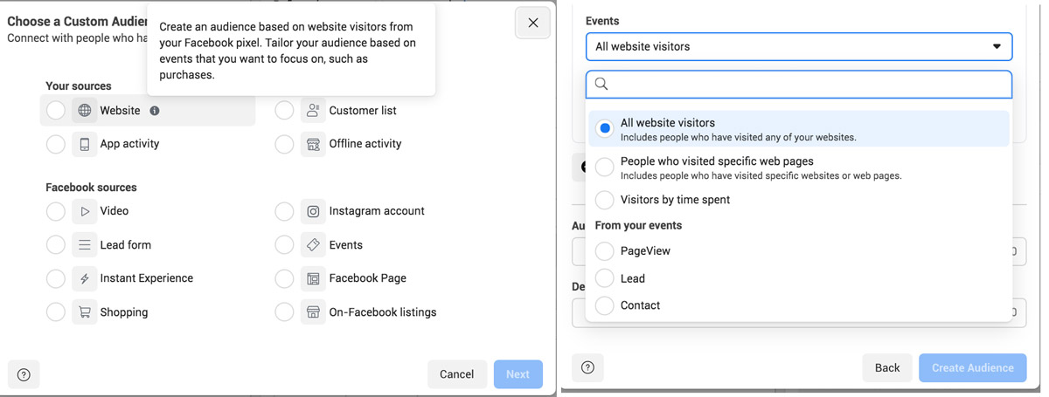Click the Instagram account camera icon
Image resolution: width=1049 pixels, height=397 pixels.
313,211
